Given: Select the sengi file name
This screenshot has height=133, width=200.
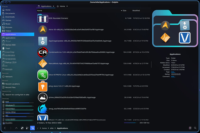Looking at the screenshot, I should (67, 109).
